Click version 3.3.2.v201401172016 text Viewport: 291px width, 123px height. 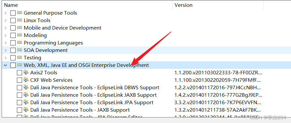pyautogui.click(x=218, y=103)
